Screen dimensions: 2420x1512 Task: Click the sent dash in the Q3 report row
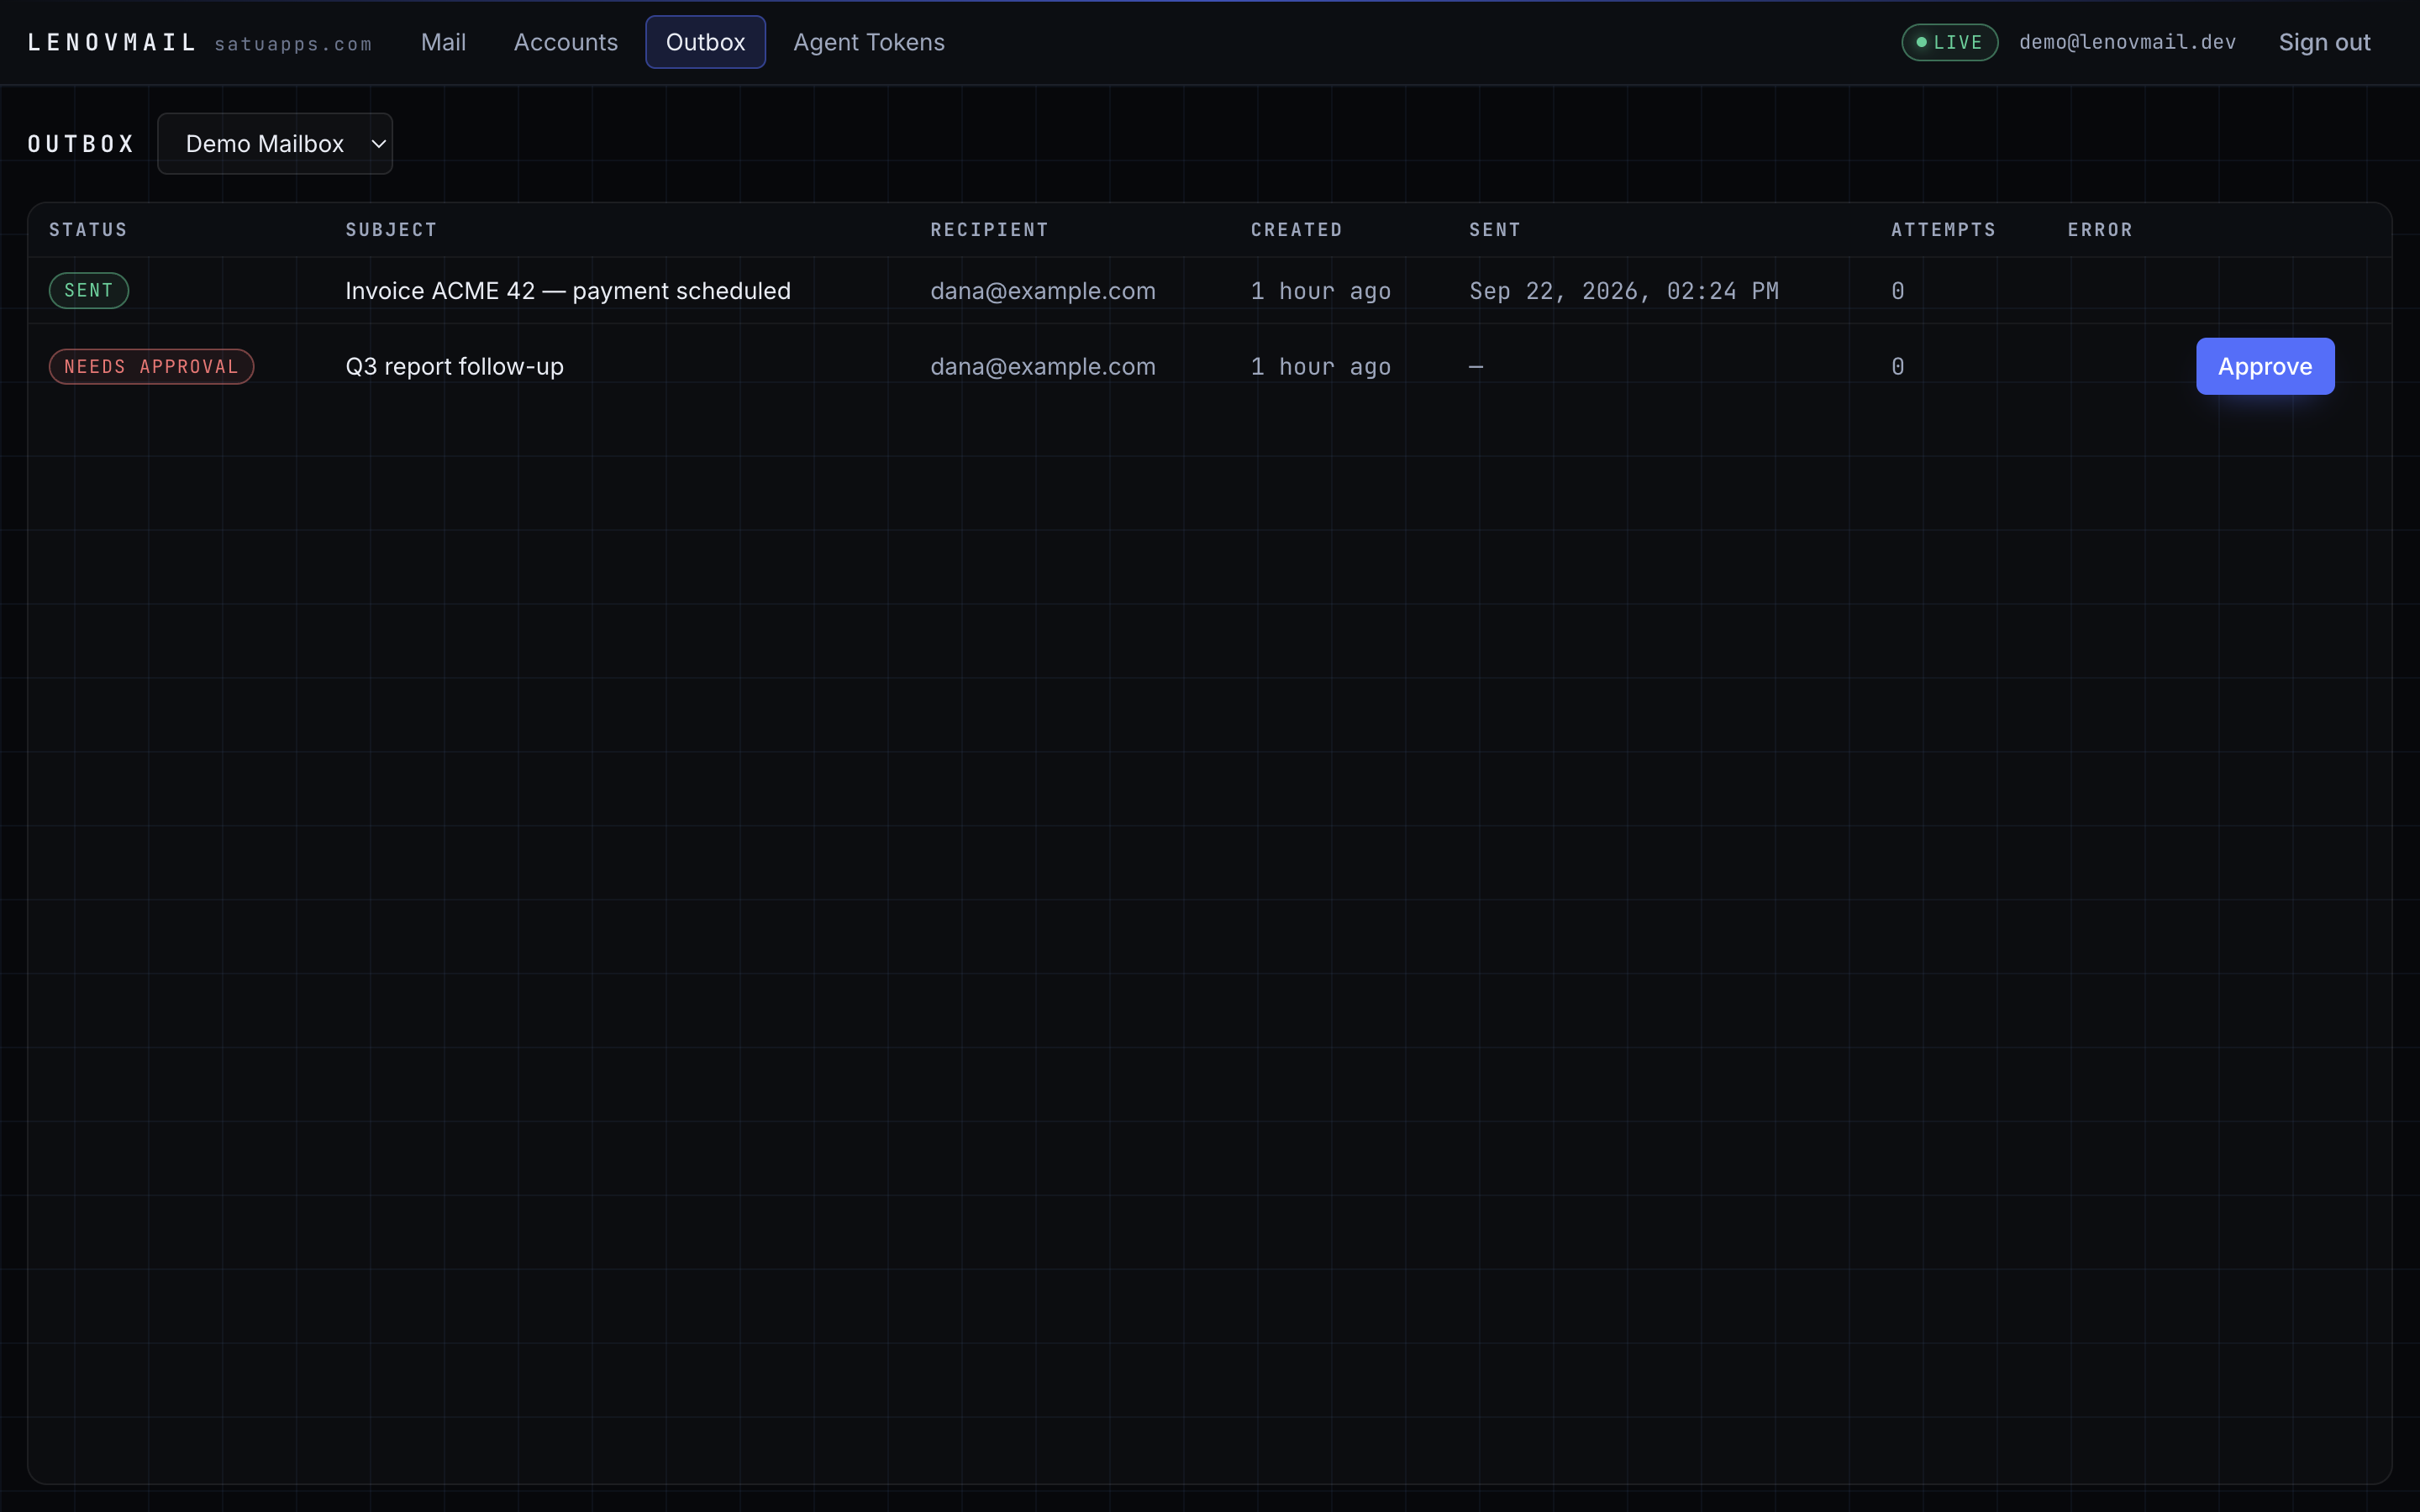click(1475, 366)
